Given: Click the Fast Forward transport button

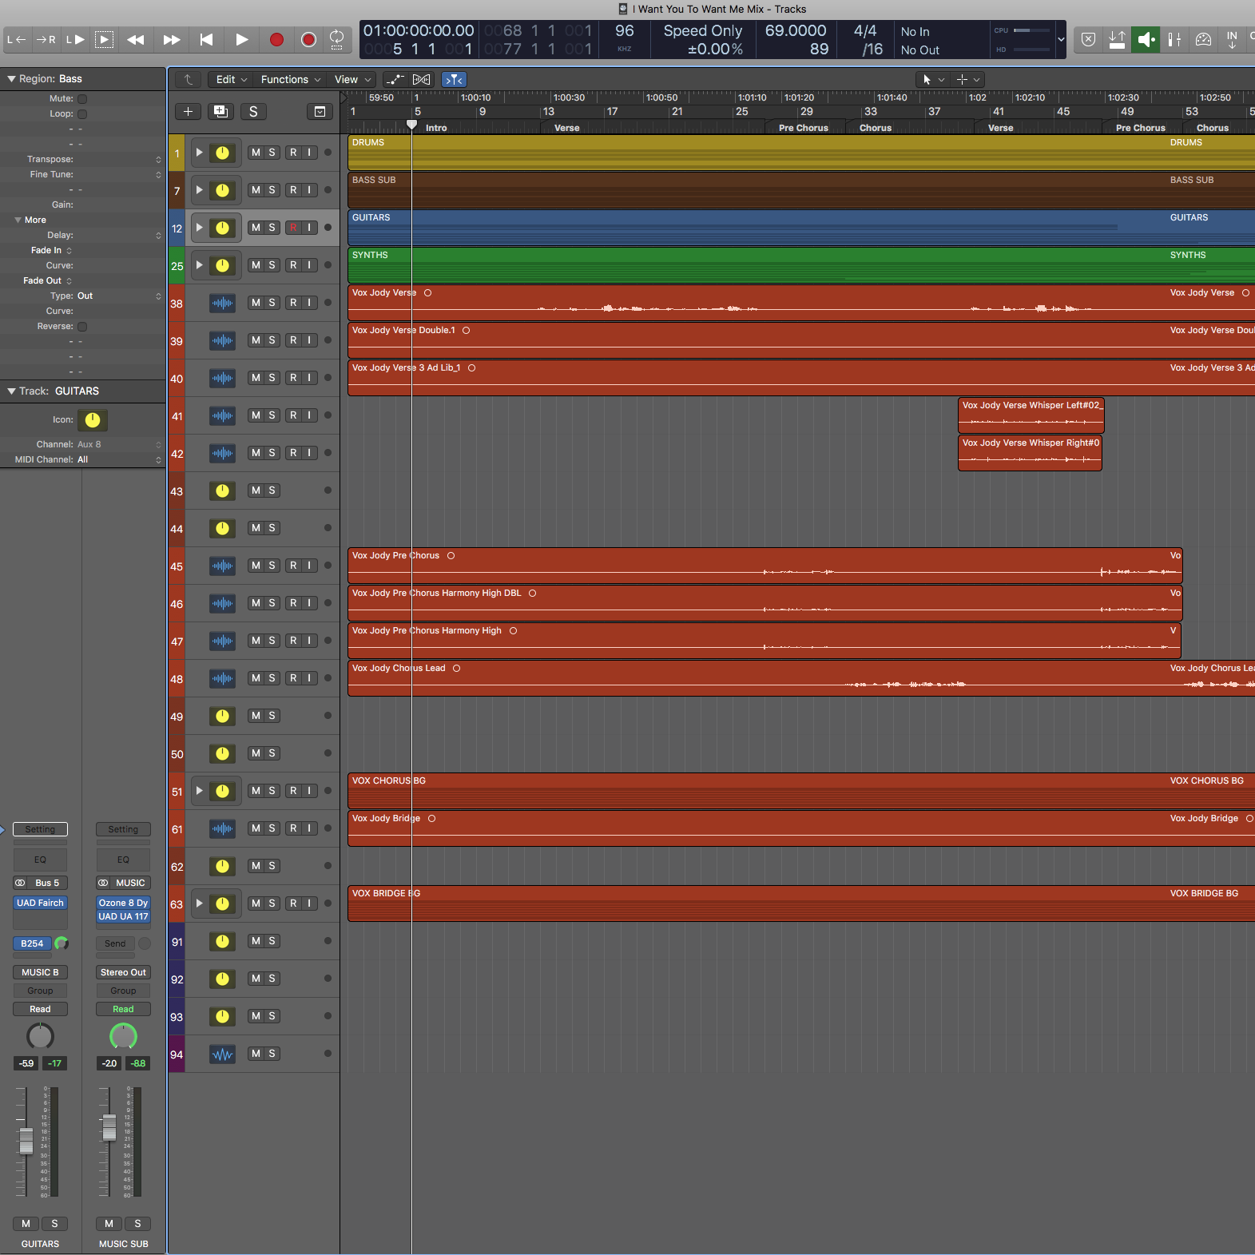Looking at the screenshot, I should point(171,39).
